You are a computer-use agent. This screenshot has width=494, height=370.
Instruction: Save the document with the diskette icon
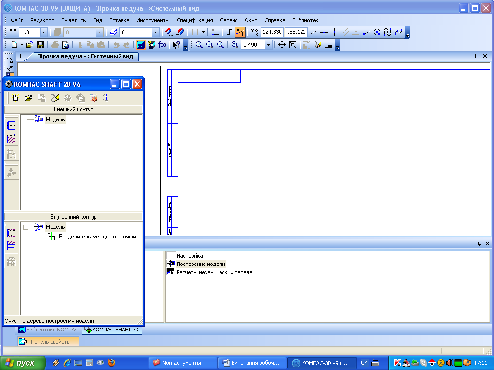(x=41, y=45)
